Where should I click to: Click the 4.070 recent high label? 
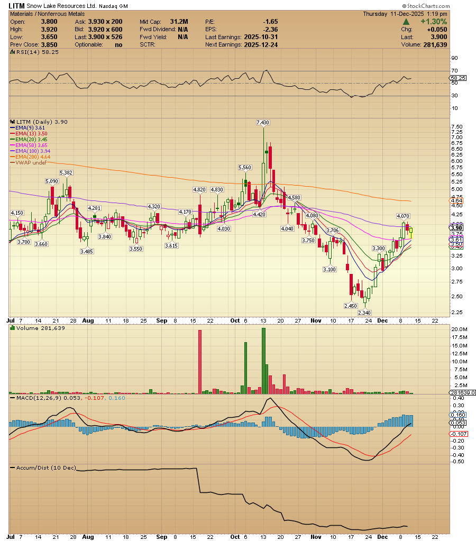click(403, 216)
